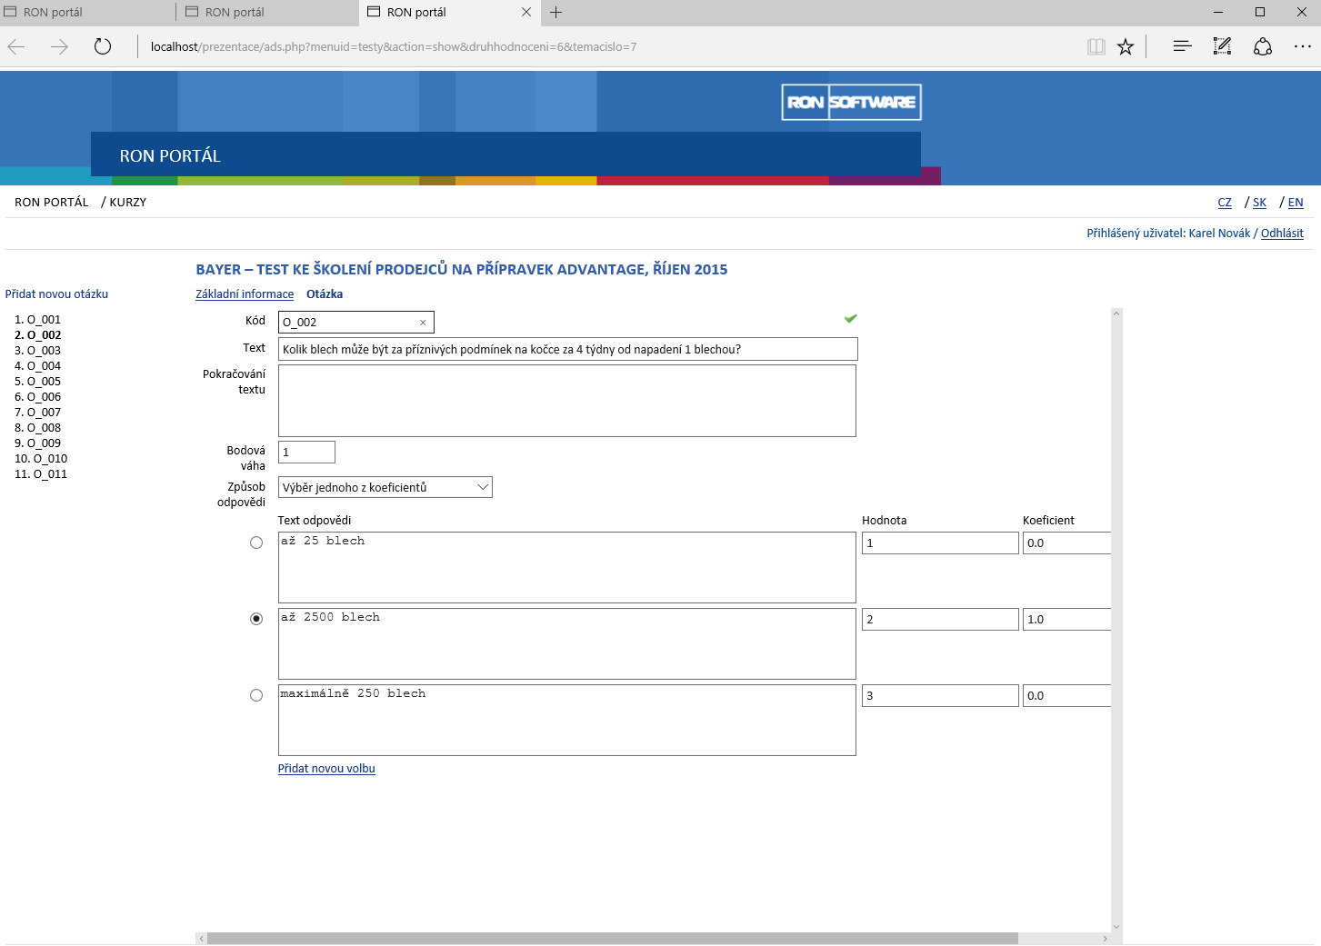The width and height of the screenshot is (1321, 946).
Task: Select the Otázka tab
Action: (325, 294)
